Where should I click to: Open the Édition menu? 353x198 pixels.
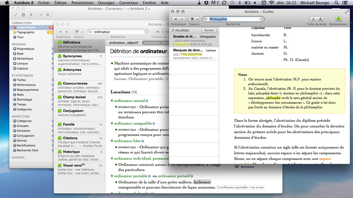60,3
